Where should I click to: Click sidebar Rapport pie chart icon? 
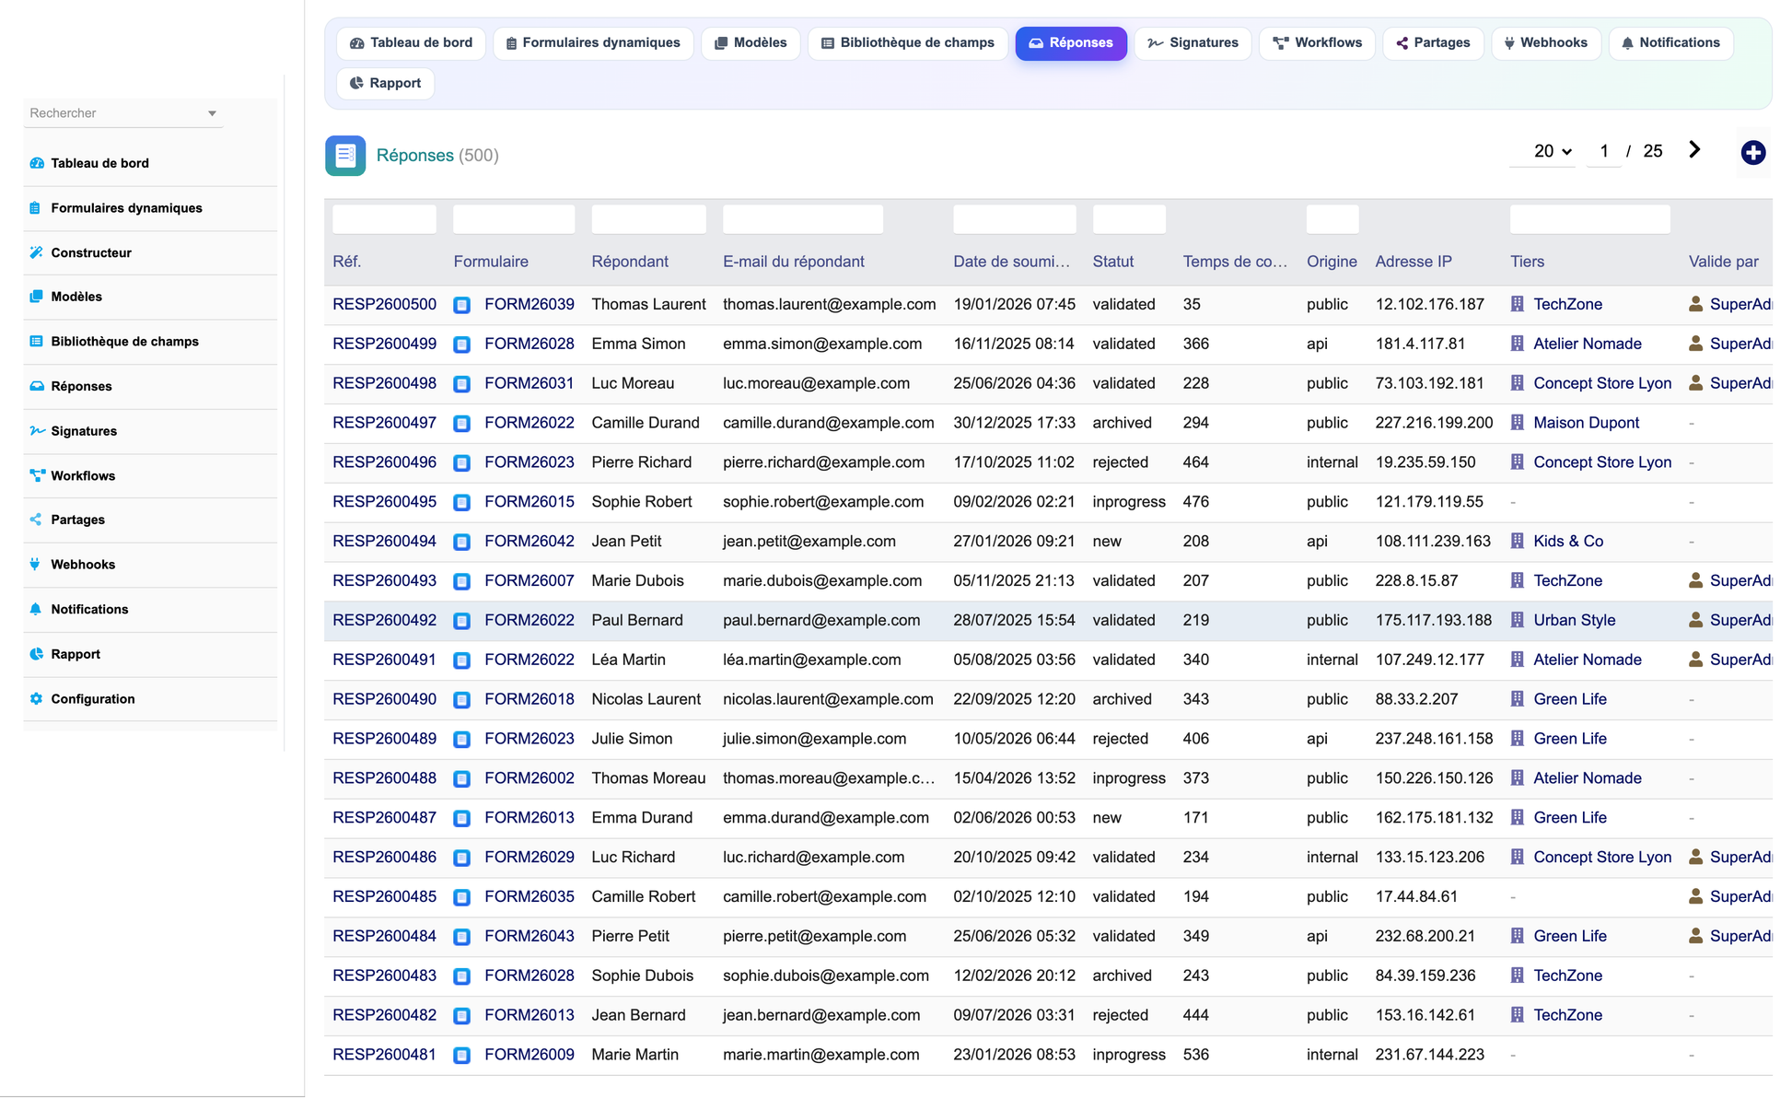37,654
